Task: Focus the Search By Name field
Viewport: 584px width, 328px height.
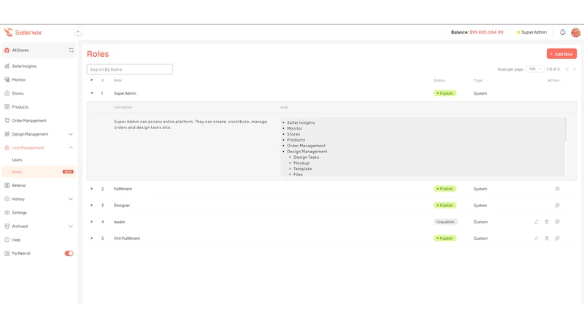Action: pyautogui.click(x=130, y=69)
